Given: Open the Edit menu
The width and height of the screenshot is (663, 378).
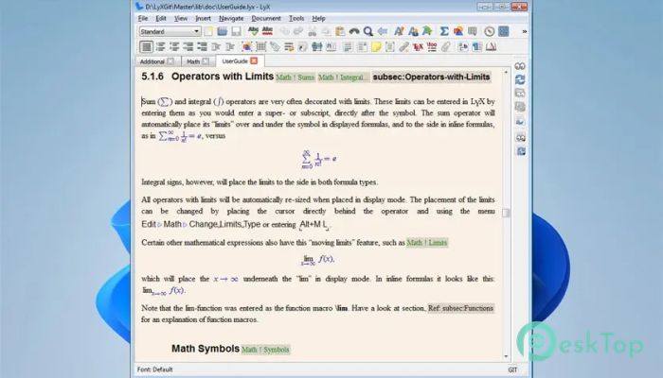Looking at the screenshot, I should (x=161, y=19).
